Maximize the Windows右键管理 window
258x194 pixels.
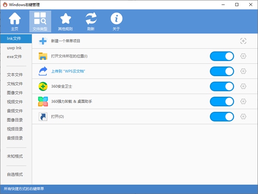(x=237, y=5)
